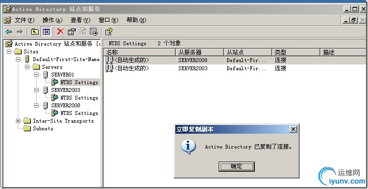Screen dimensions: 368x189
Task: Select Inter-Site Transports label in tree
Action: point(64,121)
